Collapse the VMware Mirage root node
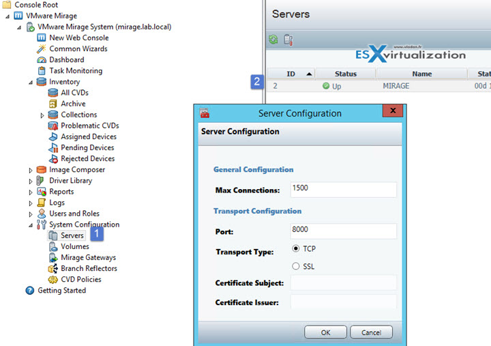The width and height of the screenshot is (491, 346). coord(8,16)
